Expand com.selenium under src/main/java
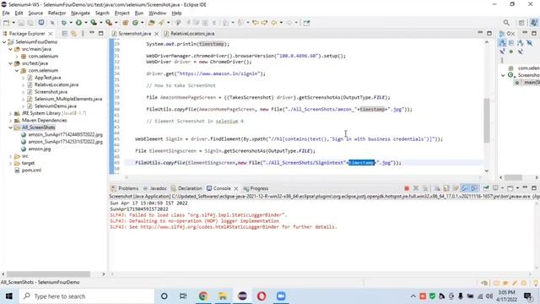Screen dimensions: 540x304 click(x=17, y=57)
